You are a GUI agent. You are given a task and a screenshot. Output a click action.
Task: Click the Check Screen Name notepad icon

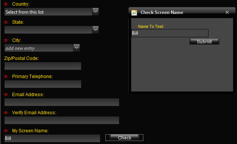click(134, 12)
